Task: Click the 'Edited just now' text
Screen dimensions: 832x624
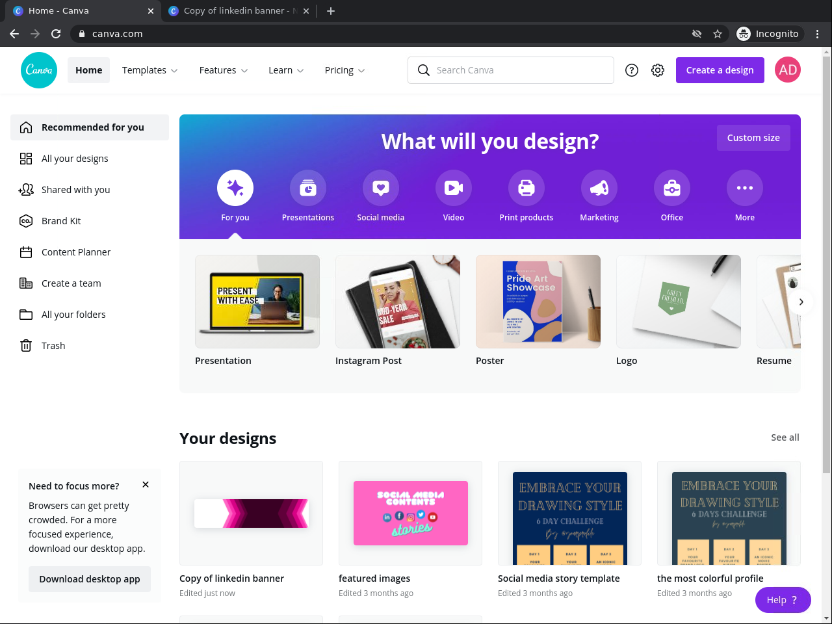Action: 207,593
